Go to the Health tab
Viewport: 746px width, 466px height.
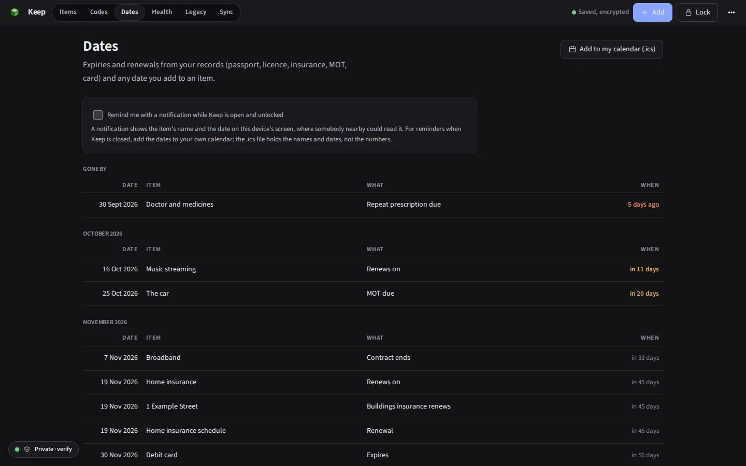(x=162, y=12)
